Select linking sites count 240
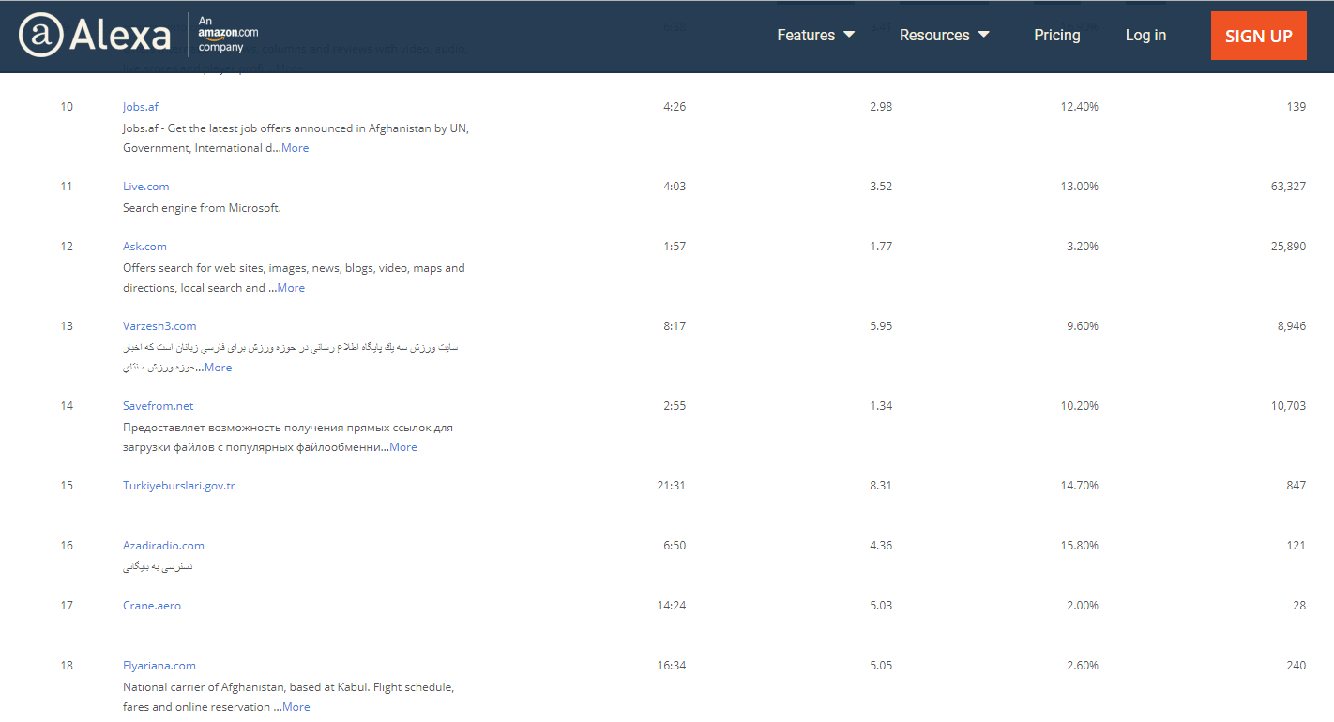The width and height of the screenshot is (1334, 722). click(1296, 666)
